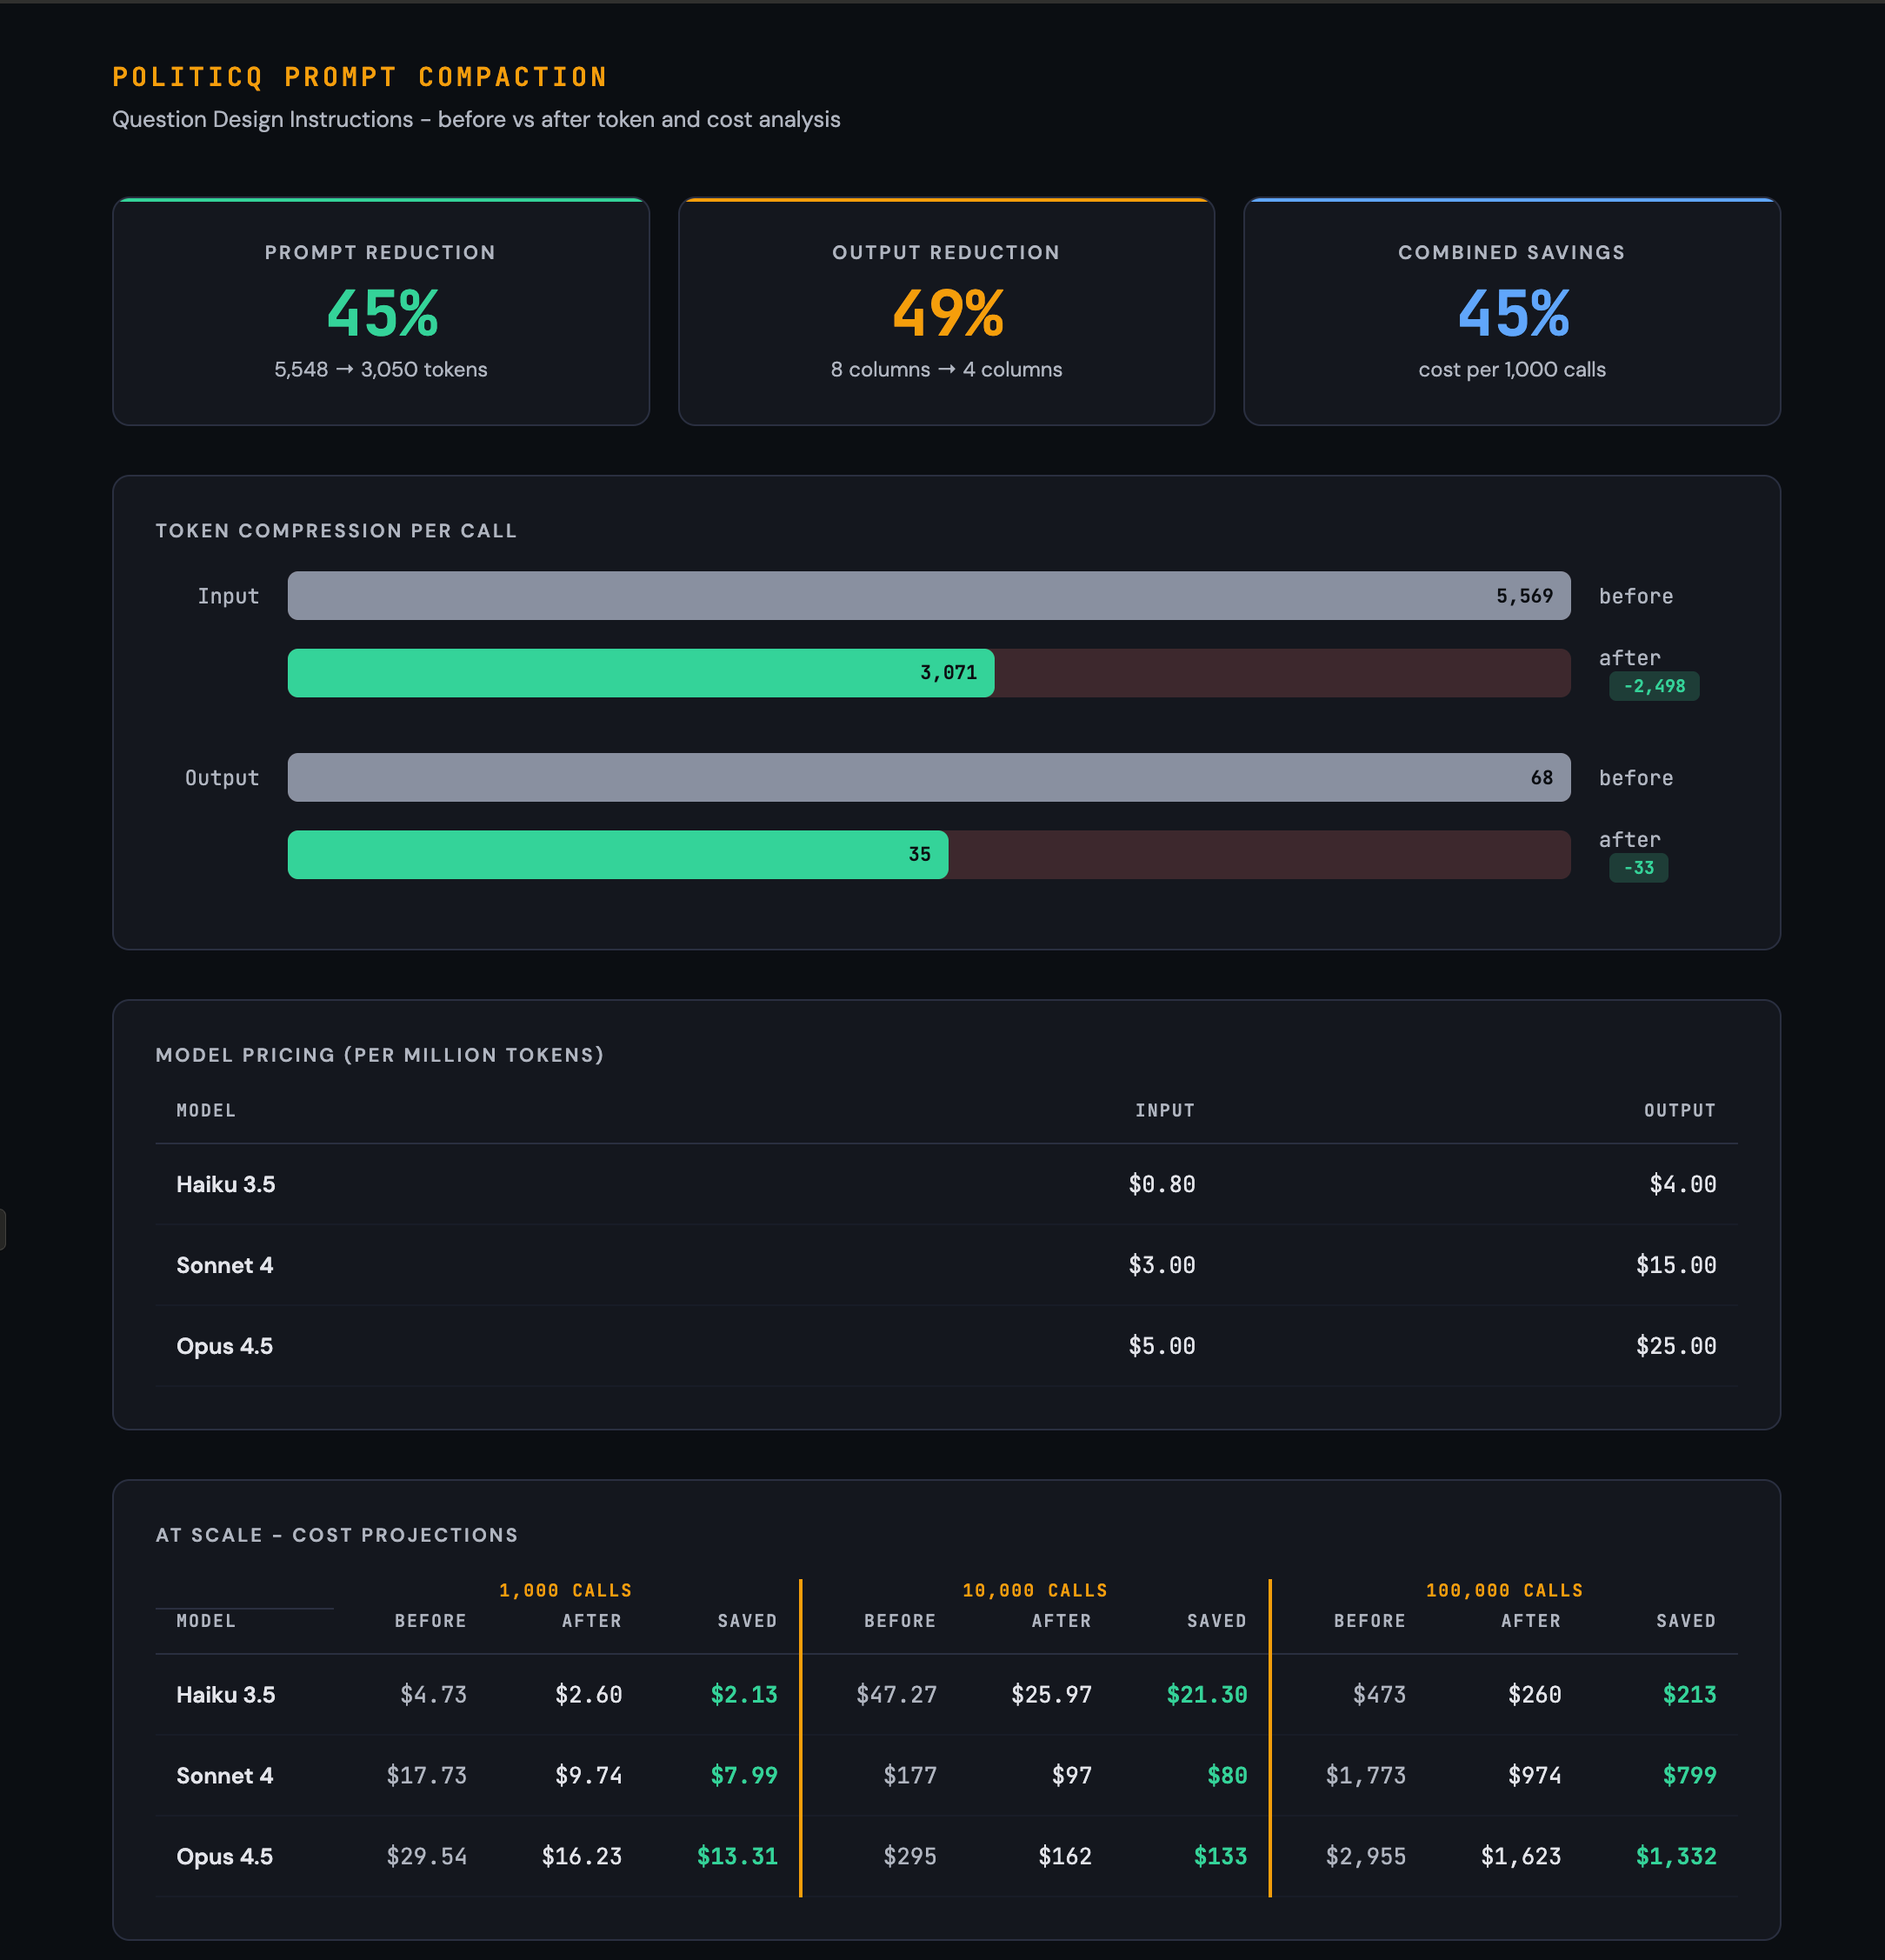
Task: Click the -33 token savings badge
Action: click(x=1637, y=868)
